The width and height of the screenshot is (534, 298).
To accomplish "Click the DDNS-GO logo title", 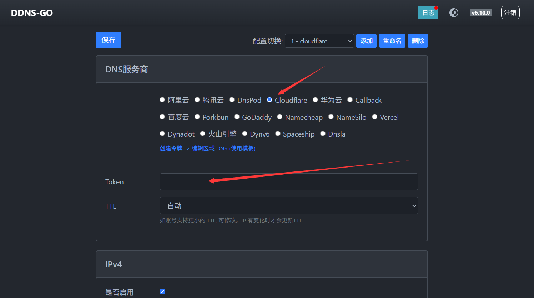I will pyautogui.click(x=32, y=13).
